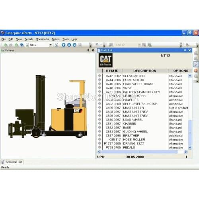
Task: Open the Notes menu
Action: (x=56, y=39)
